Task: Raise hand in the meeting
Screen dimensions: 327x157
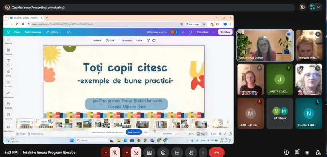Action: [x=191, y=153]
